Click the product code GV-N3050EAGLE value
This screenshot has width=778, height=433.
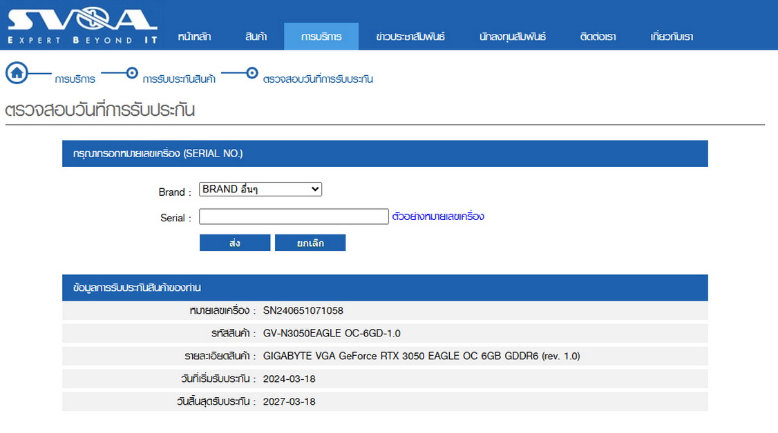[332, 334]
